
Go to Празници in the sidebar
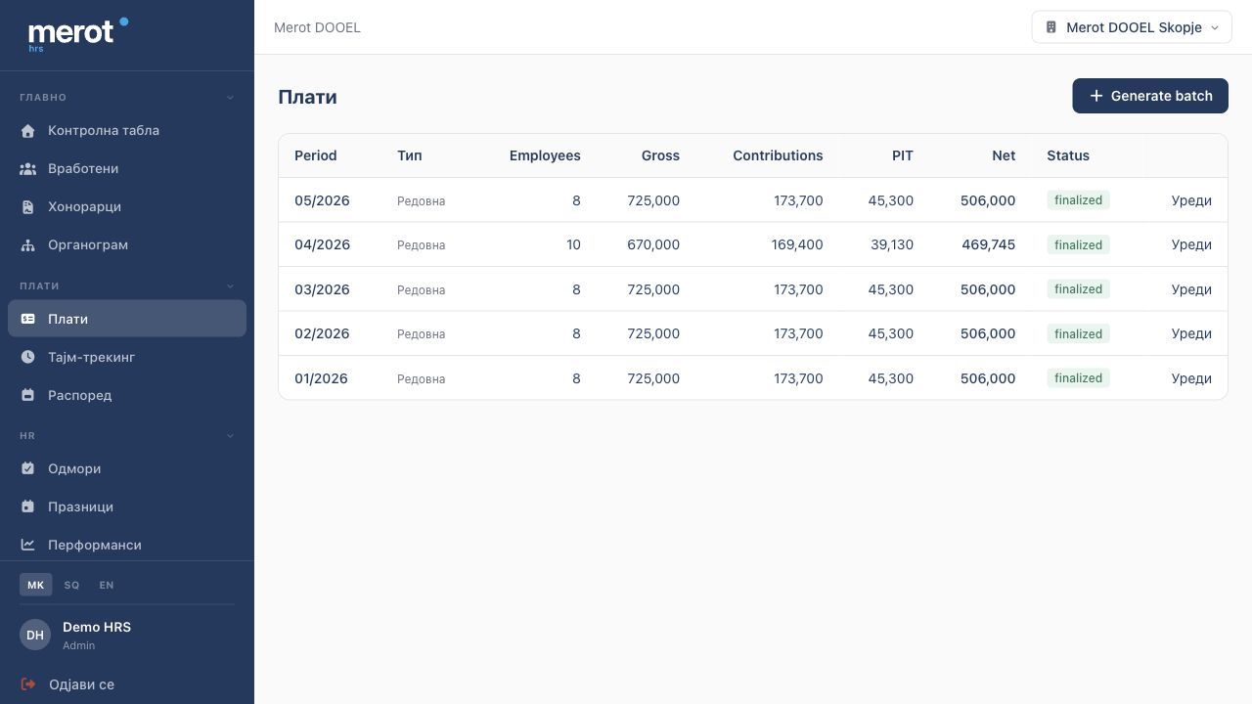click(x=127, y=507)
